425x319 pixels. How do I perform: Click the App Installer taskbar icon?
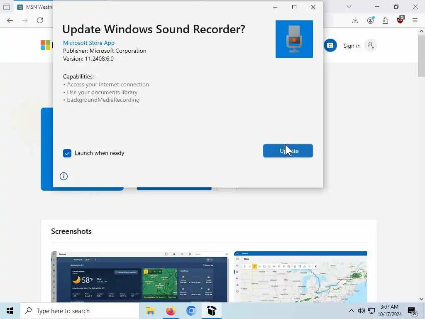(x=212, y=311)
